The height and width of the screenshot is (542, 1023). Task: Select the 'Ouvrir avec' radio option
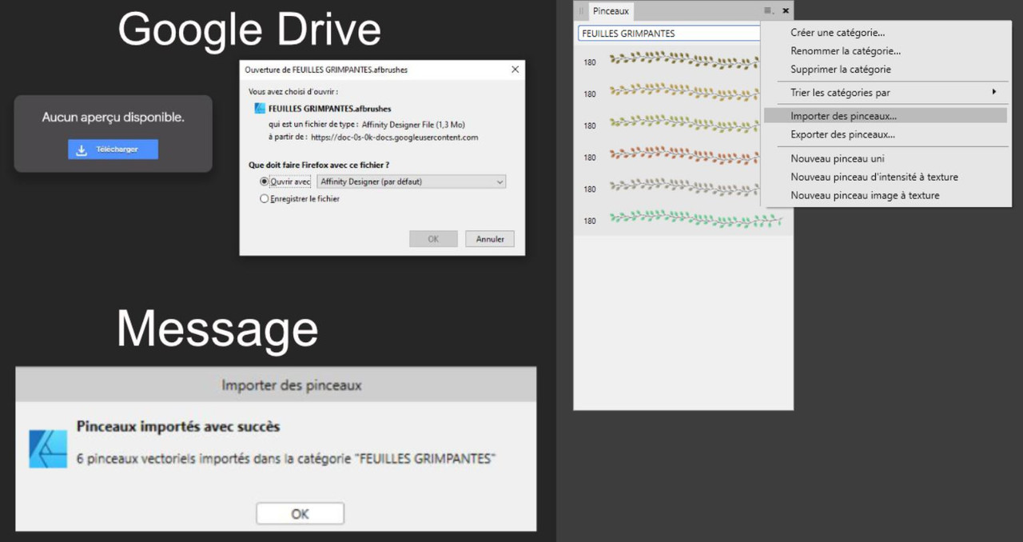click(265, 181)
